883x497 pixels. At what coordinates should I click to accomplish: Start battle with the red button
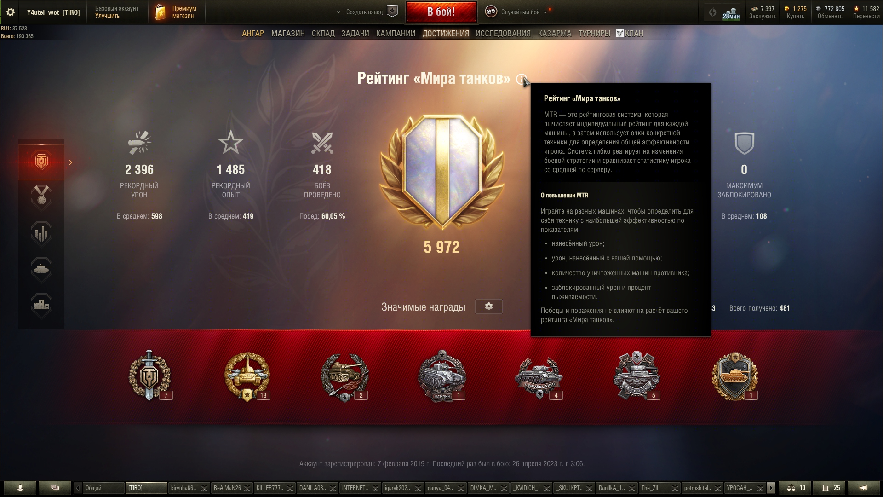(x=441, y=12)
